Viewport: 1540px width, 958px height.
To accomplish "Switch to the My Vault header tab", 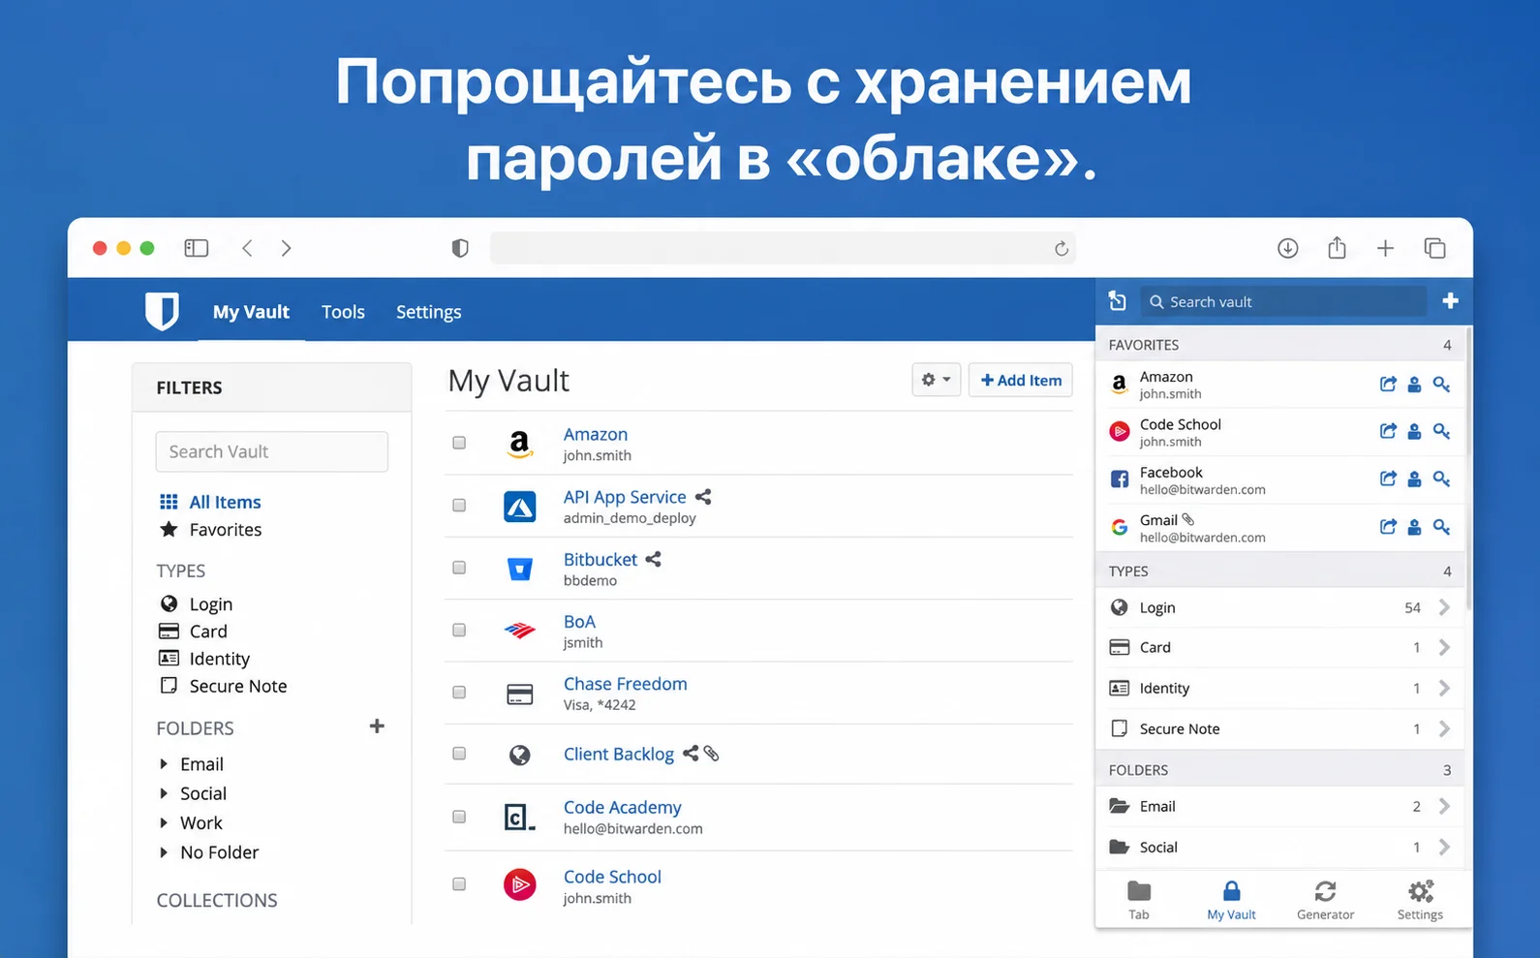I will [251, 312].
